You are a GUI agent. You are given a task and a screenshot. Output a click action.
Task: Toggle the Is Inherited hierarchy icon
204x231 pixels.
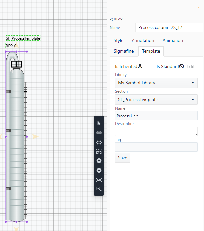click(140, 66)
